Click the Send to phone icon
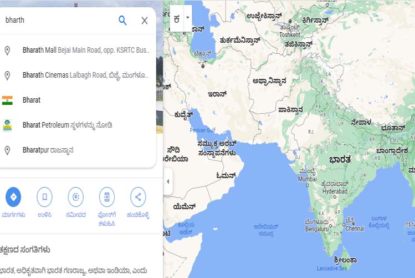Image resolution: width=415 pixels, height=278 pixels. coord(107,197)
